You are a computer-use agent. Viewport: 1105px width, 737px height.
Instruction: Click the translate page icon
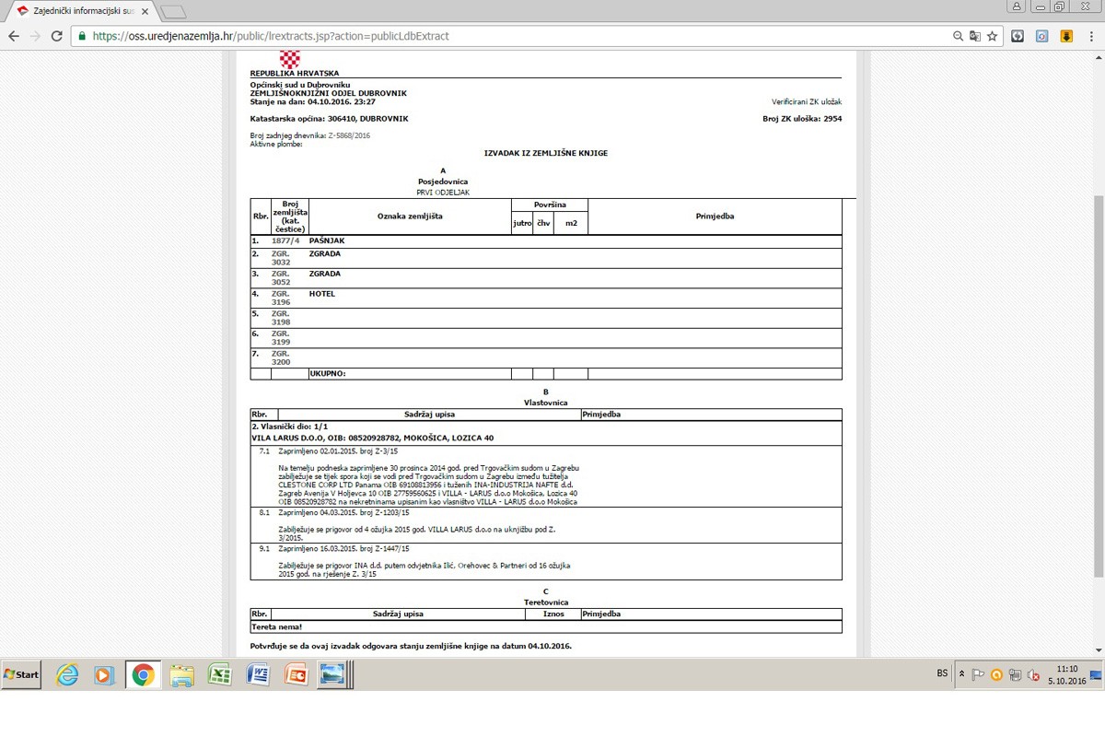pyautogui.click(x=975, y=36)
